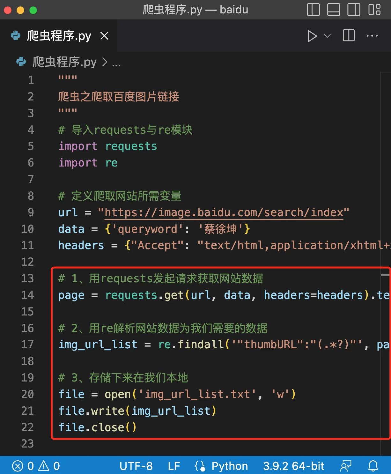Change LF end of line sequence

174,466
